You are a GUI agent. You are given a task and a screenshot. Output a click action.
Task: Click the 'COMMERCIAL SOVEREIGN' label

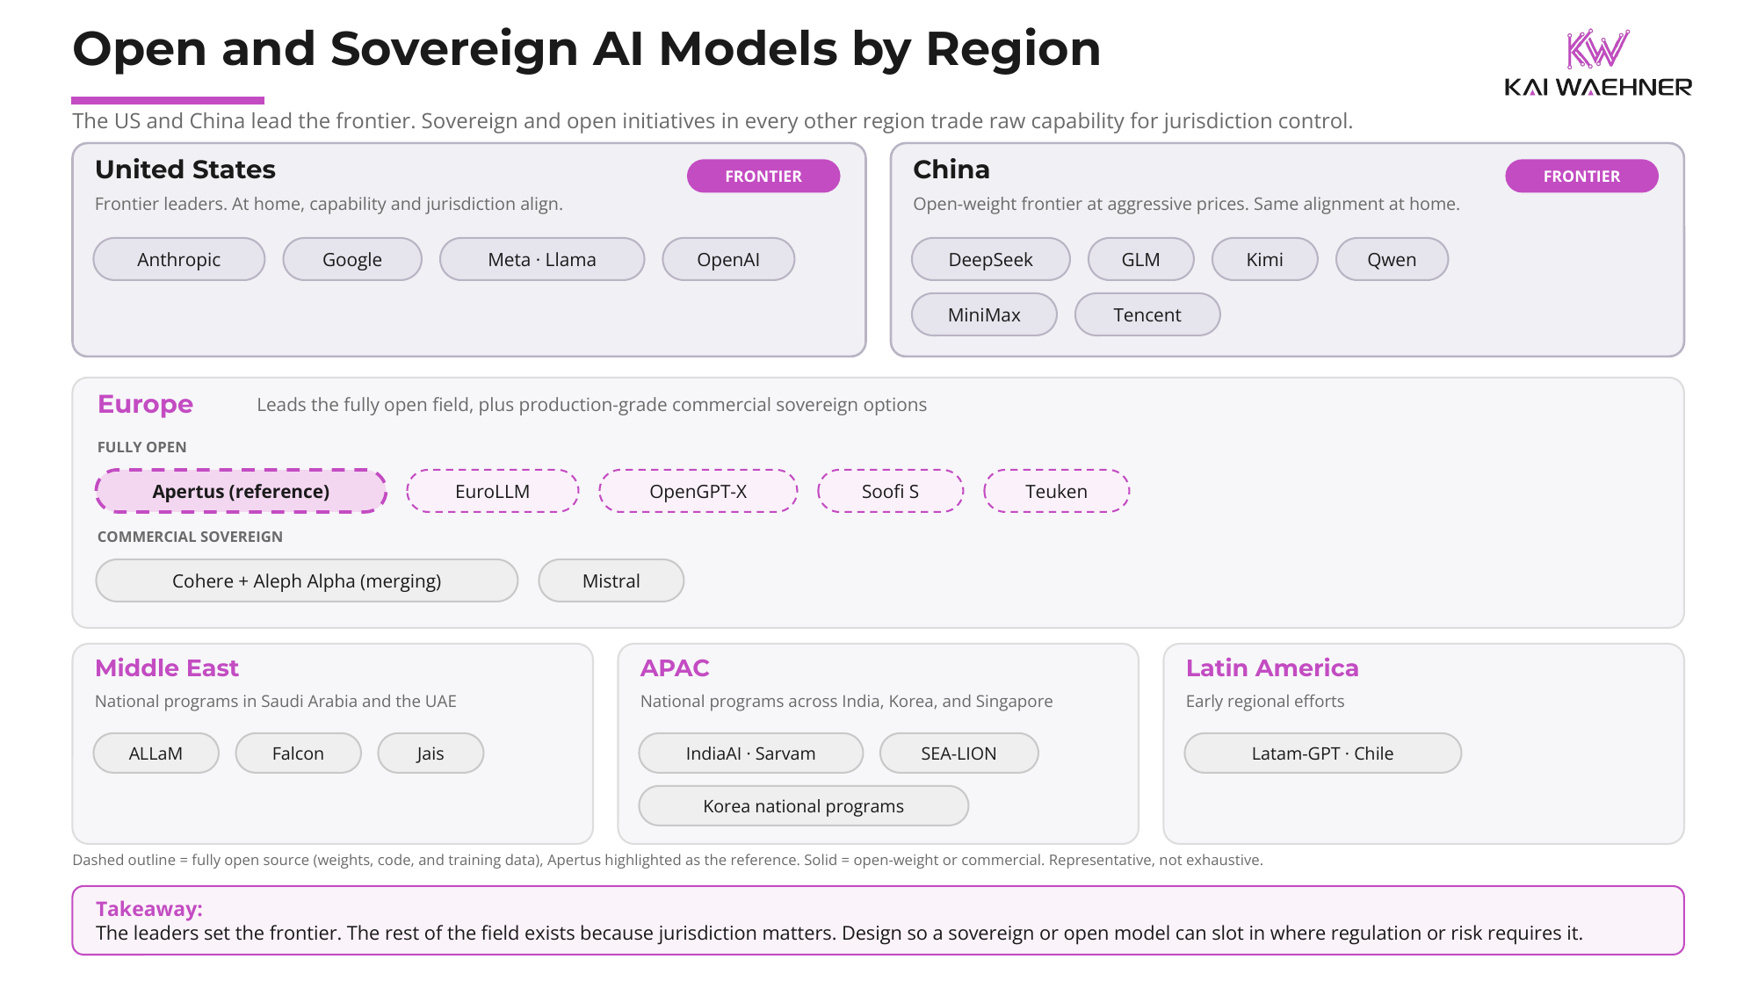pyautogui.click(x=191, y=537)
